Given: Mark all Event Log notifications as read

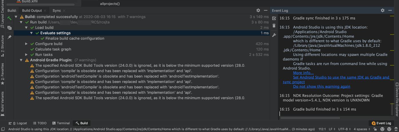Looking at the screenshot, I should click(274, 18).
